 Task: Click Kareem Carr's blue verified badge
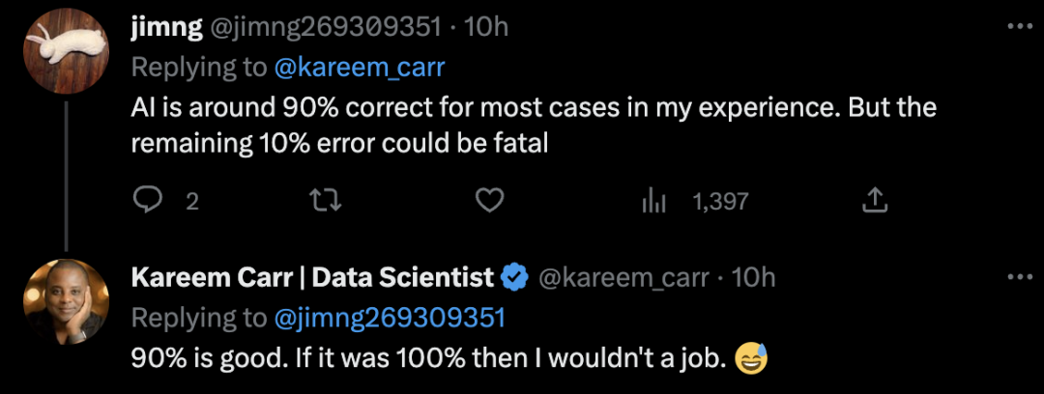pyautogui.click(x=514, y=278)
